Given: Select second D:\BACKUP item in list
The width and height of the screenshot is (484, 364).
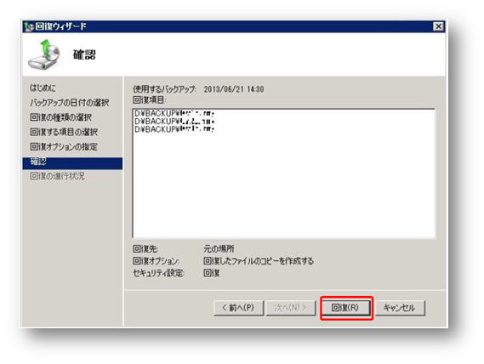Looking at the screenshot, I should (x=174, y=122).
